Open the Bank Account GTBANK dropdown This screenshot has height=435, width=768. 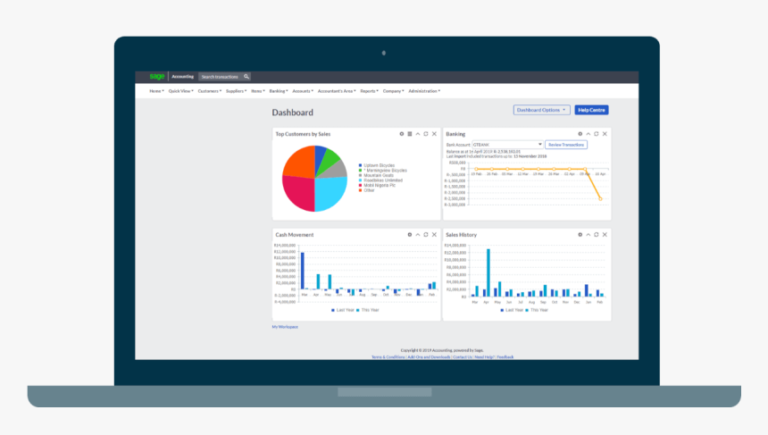point(507,145)
